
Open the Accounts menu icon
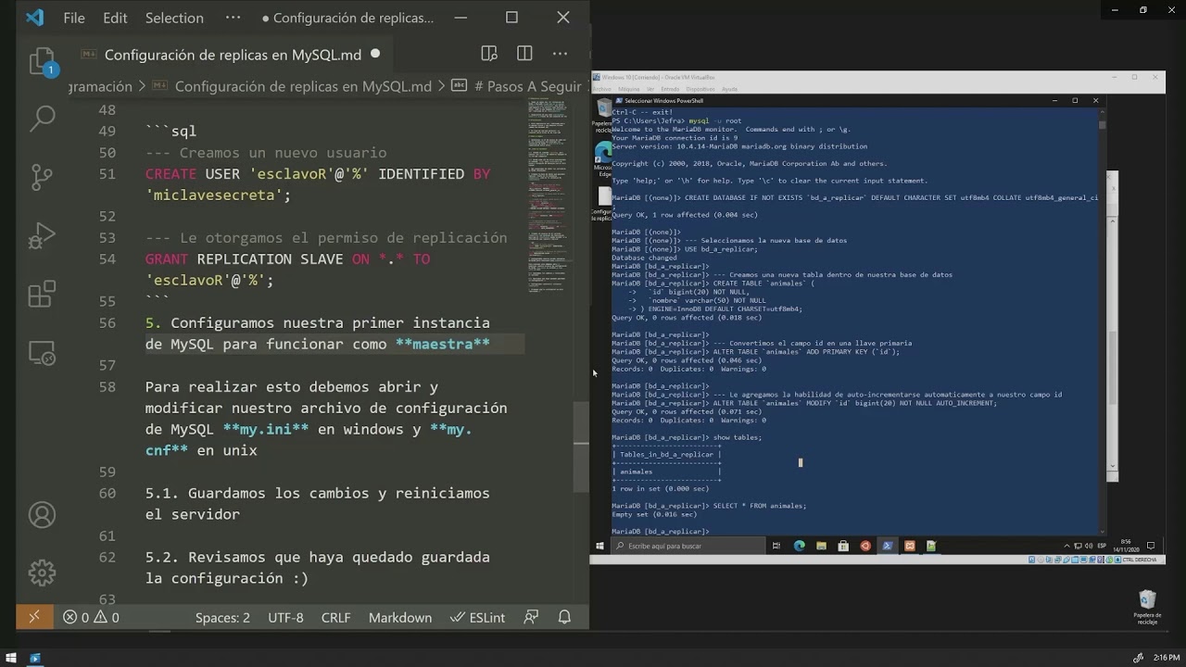coord(42,514)
